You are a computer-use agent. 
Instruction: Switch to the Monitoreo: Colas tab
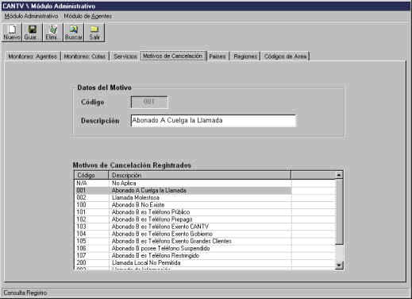point(85,56)
